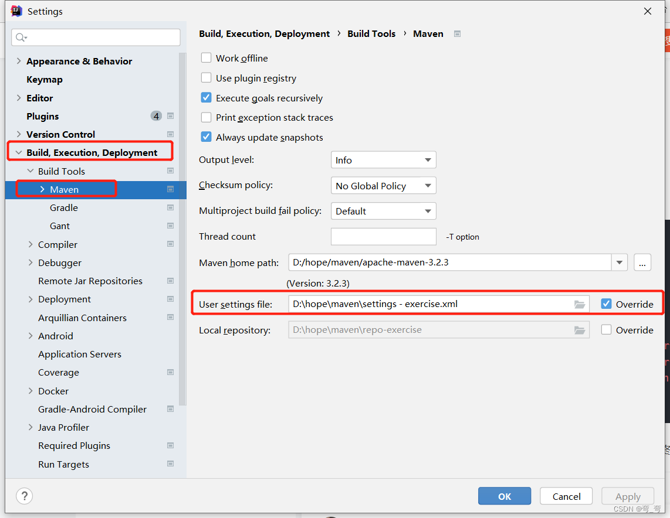Click project-level icon next to Required Plugins
Screen dimensions: 670x518
point(171,445)
